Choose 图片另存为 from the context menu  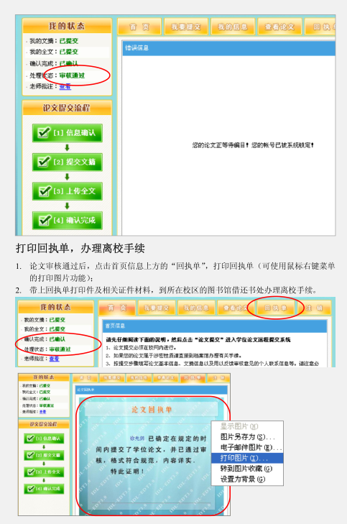(x=247, y=437)
